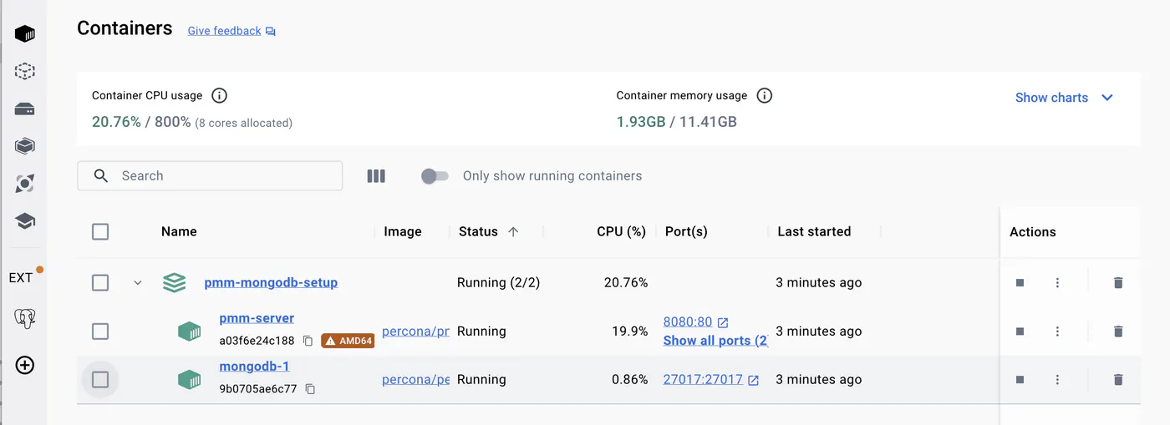The image size is (1170, 425).
Task: Tick the select-all checkbox in the header
Action: click(x=100, y=232)
